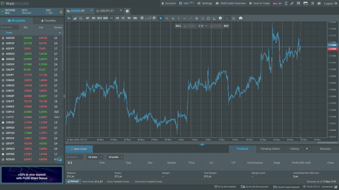339x190 pixels.
Task: Open Quick Funds Deposit link
Action: pos(286,187)
